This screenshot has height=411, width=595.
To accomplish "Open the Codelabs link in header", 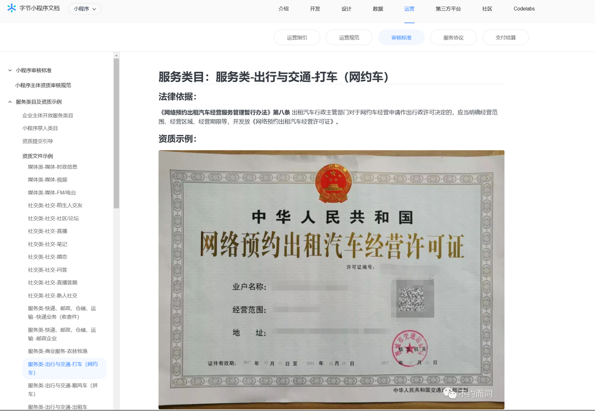I will [x=524, y=9].
